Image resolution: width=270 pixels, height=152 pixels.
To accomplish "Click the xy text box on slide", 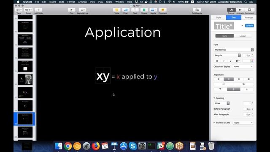I will [x=103, y=76].
